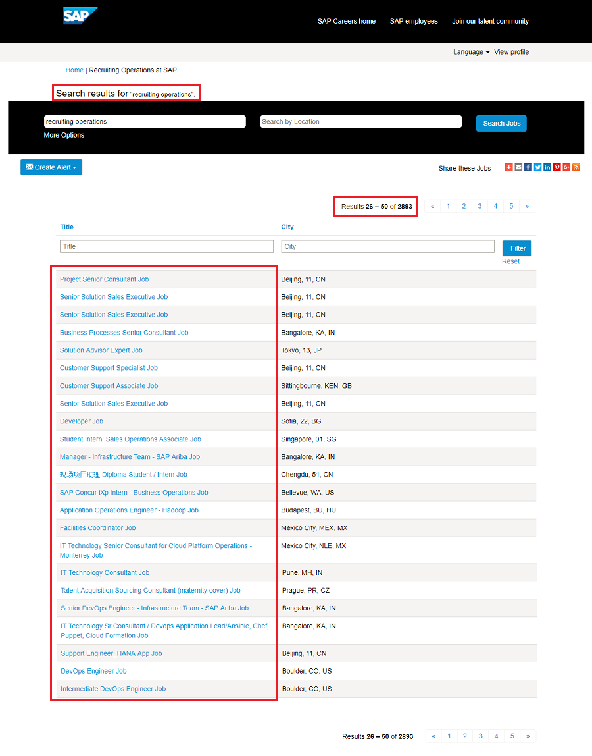The width and height of the screenshot is (592, 756).
Task: Select Join our talent community
Action: 490,21
